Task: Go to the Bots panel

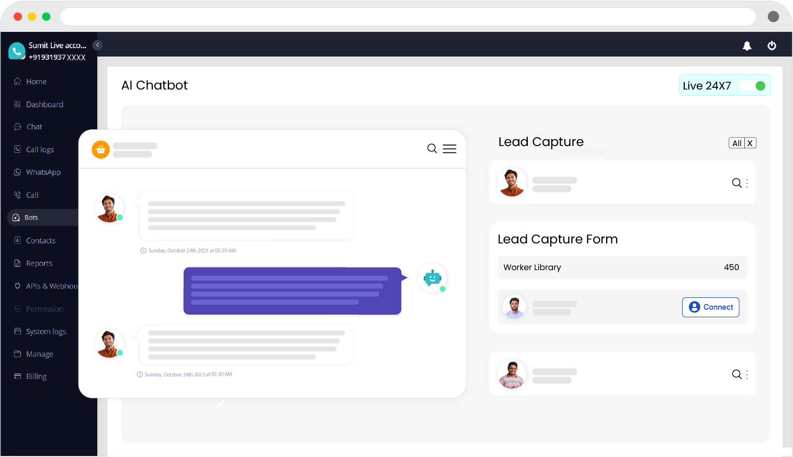Action: [31, 217]
